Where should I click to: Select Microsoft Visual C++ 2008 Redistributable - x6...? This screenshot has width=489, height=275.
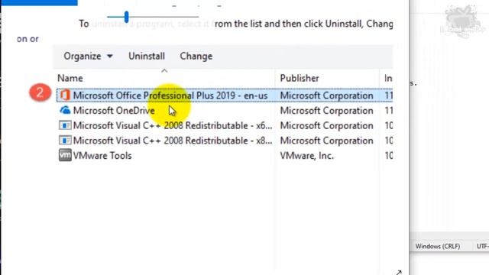173,125
